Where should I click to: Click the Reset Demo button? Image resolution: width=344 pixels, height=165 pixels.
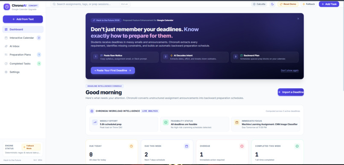(x=288, y=4)
